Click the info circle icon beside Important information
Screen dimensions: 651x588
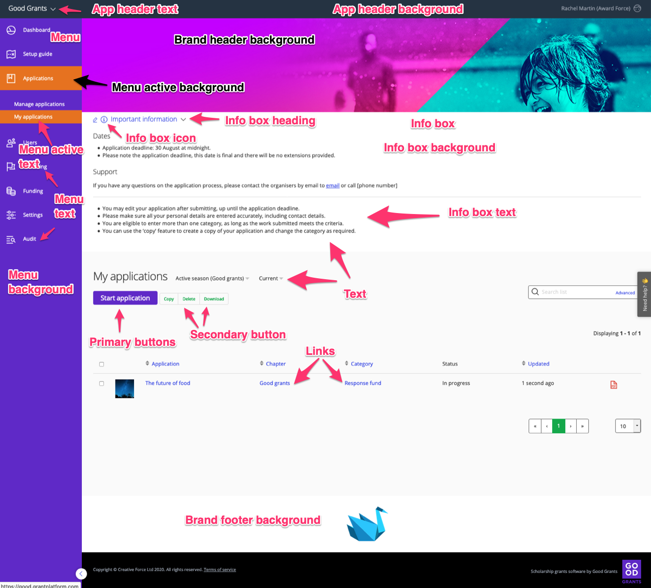104,120
